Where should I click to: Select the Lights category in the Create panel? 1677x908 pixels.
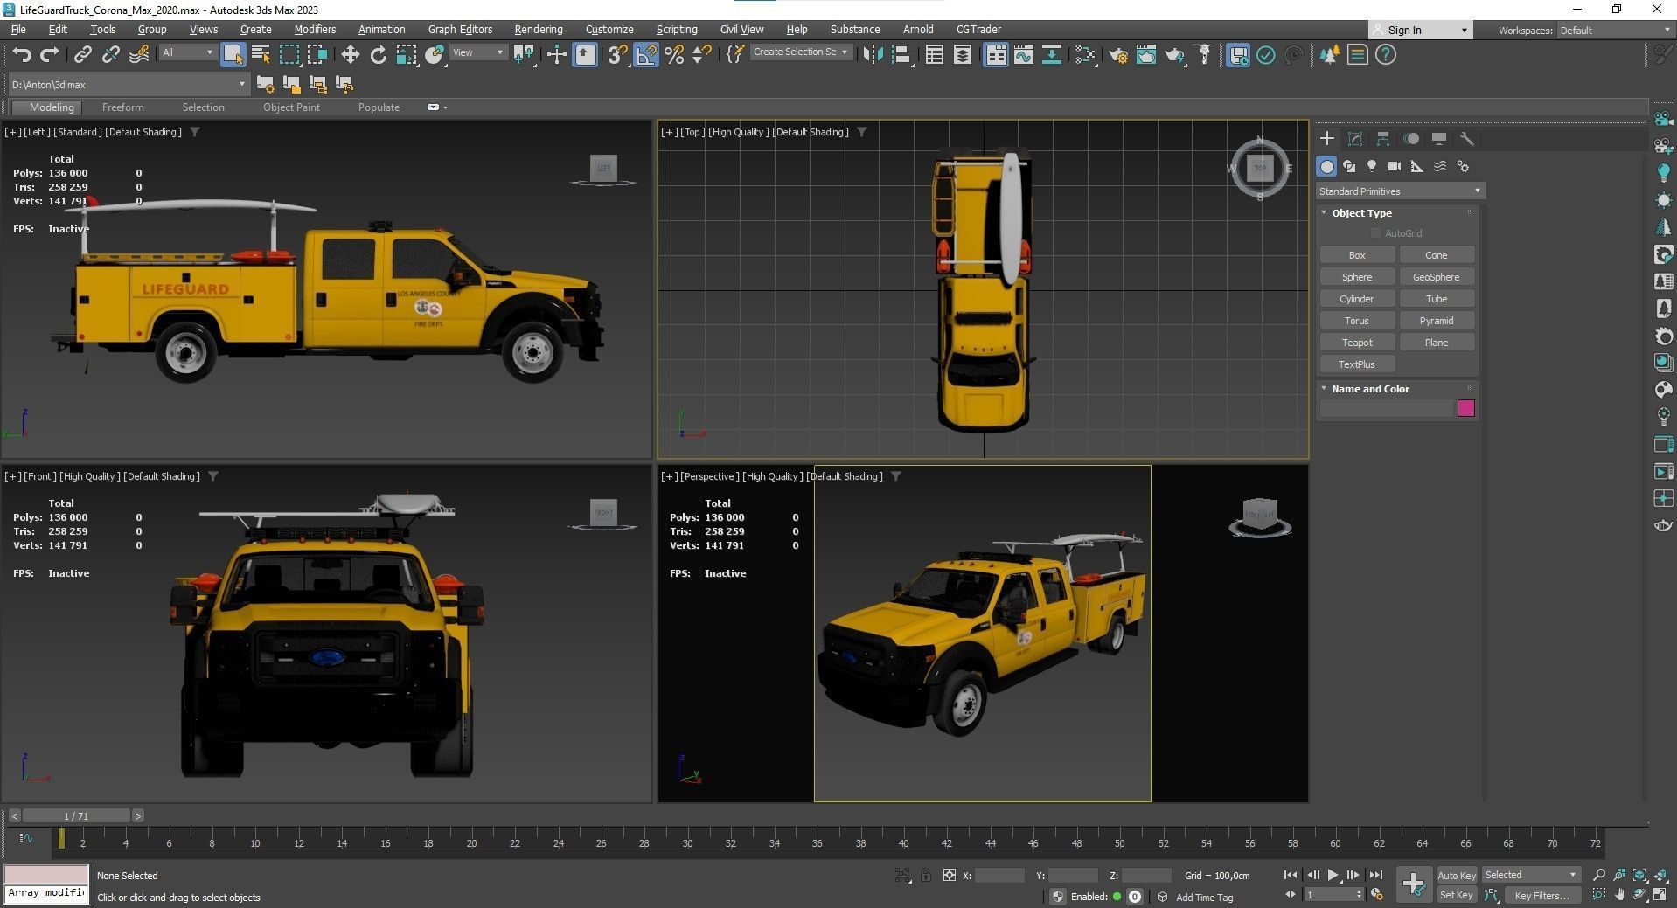(x=1372, y=166)
